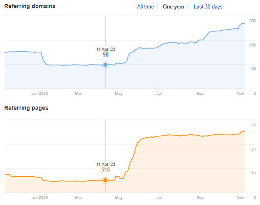Click "May" on the Referring domains axis
Screen dimensions: 260x205
coord(119,94)
